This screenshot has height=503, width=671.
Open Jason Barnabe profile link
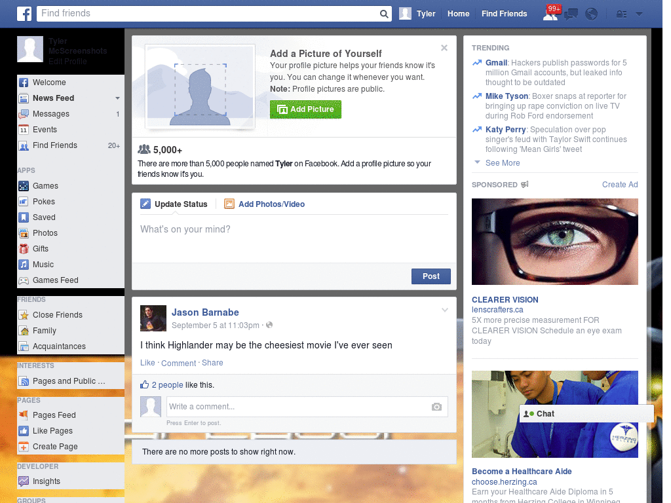(x=205, y=312)
